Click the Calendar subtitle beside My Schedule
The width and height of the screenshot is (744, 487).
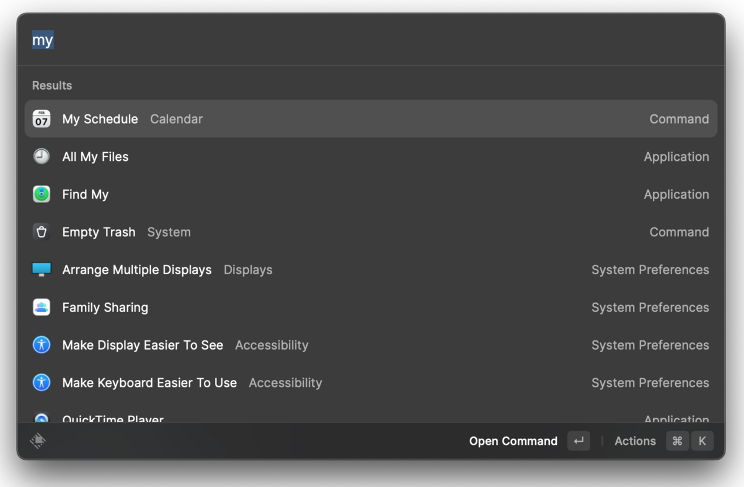point(176,119)
